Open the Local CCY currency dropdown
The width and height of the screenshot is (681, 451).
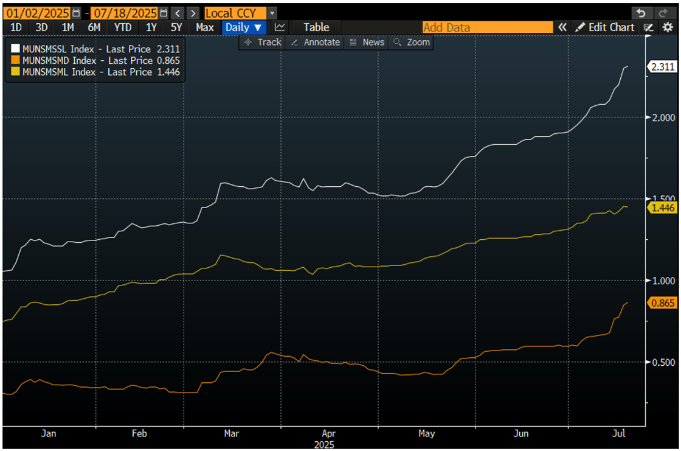[272, 13]
